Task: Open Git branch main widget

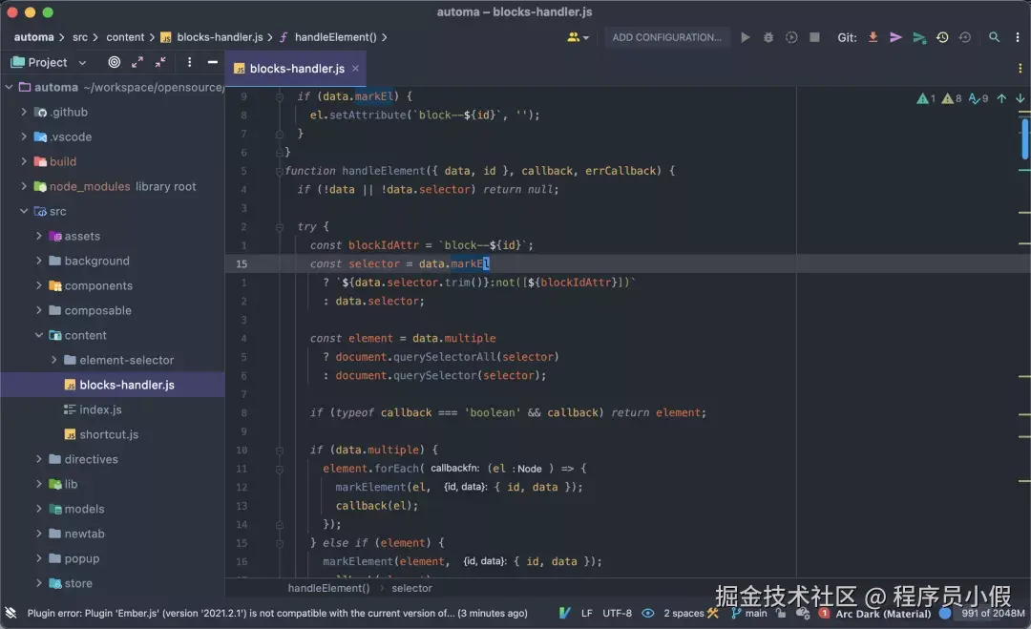Action: pyautogui.click(x=749, y=613)
